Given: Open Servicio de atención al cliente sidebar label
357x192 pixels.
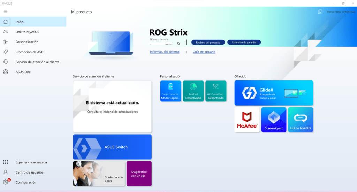Looking at the screenshot, I should (x=37, y=62).
